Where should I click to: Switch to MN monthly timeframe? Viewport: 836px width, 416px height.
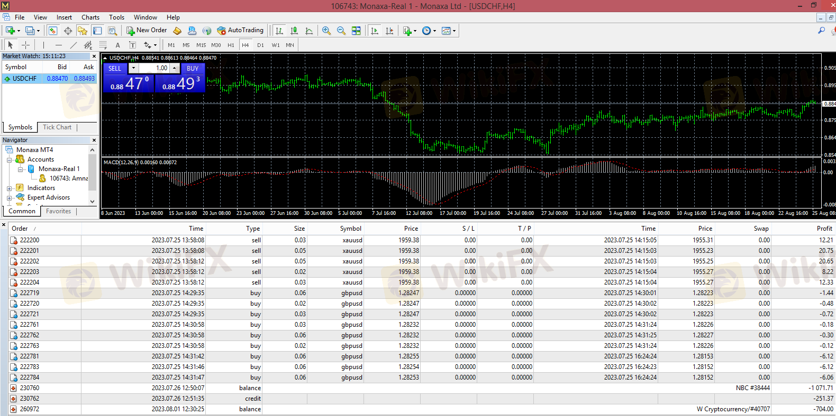pos(290,45)
